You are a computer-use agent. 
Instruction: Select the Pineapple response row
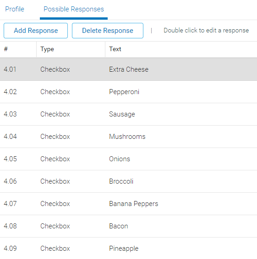point(128,248)
